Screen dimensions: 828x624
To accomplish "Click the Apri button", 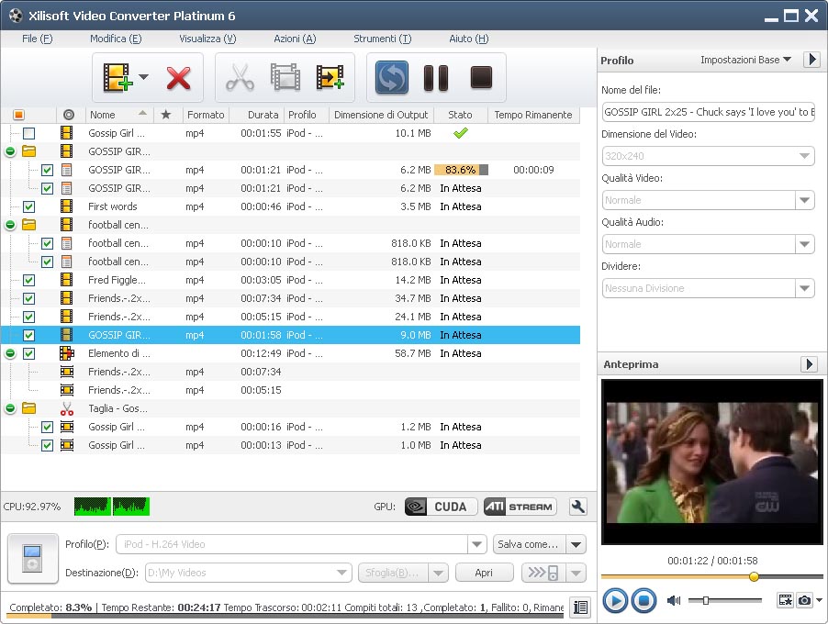I will [x=484, y=573].
